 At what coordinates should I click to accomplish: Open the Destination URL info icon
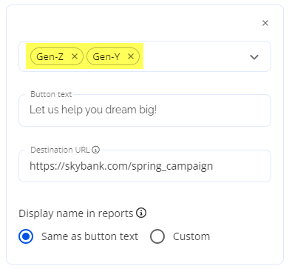95,150
